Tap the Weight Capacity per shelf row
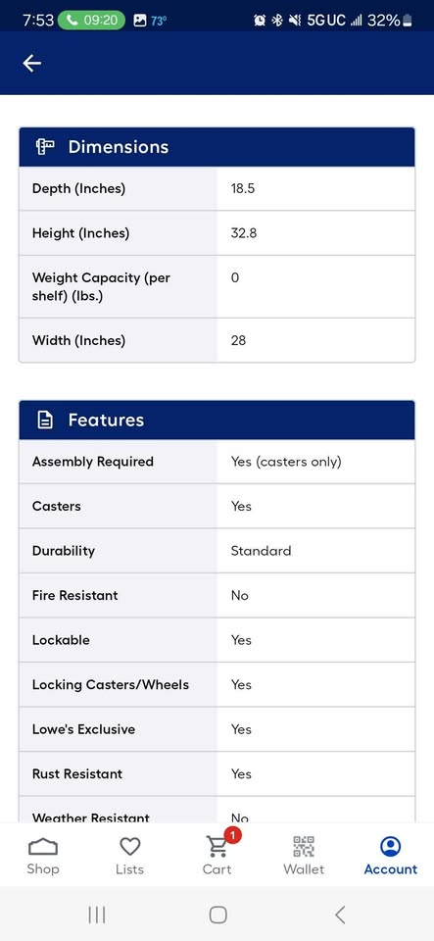Viewport: 434px width, 941px height. (217, 286)
